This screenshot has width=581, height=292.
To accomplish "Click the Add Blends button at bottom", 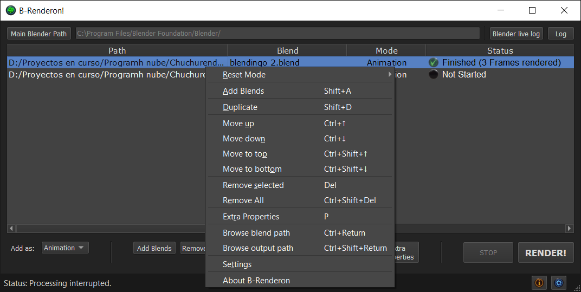I will [154, 248].
